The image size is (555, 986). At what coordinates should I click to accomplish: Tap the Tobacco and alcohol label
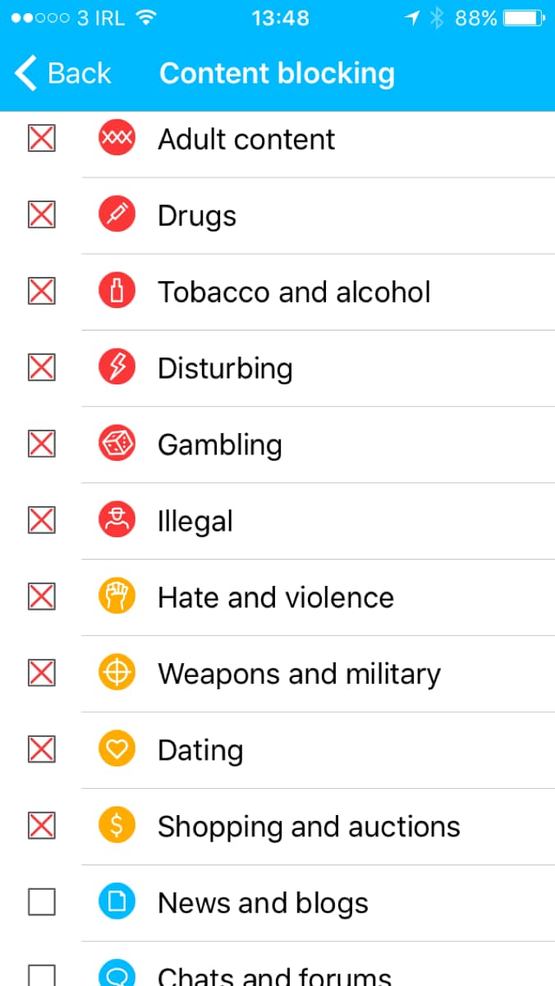click(x=294, y=292)
